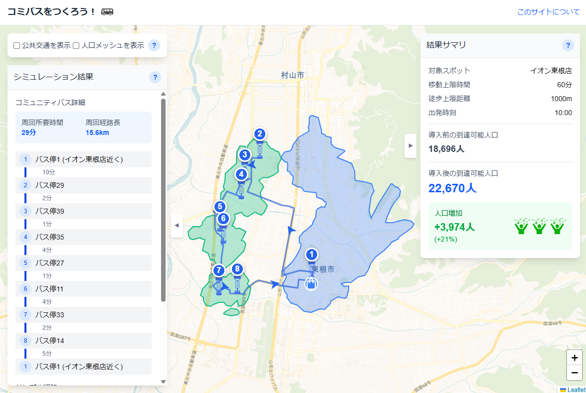This screenshot has width=586, height=393.
Task: Click the shopping bag destination icon
Action: pyautogui.click(x=311, y=284)
